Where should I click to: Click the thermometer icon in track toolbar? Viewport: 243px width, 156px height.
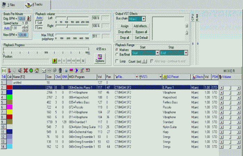(x=9, y=70)
